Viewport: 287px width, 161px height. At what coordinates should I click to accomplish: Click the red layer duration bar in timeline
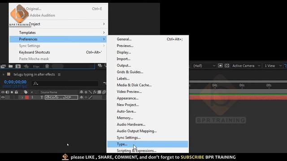pos(238,97)
